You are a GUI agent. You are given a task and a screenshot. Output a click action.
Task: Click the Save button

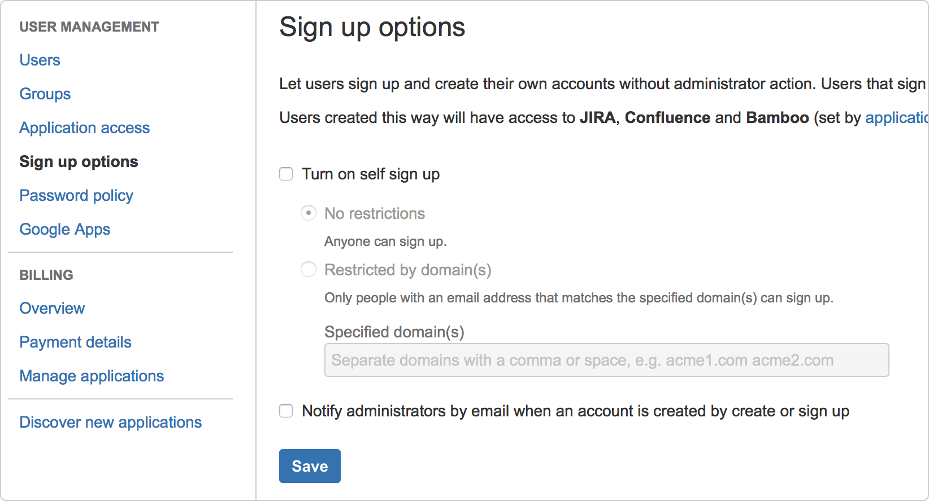(x=310, y=466)
